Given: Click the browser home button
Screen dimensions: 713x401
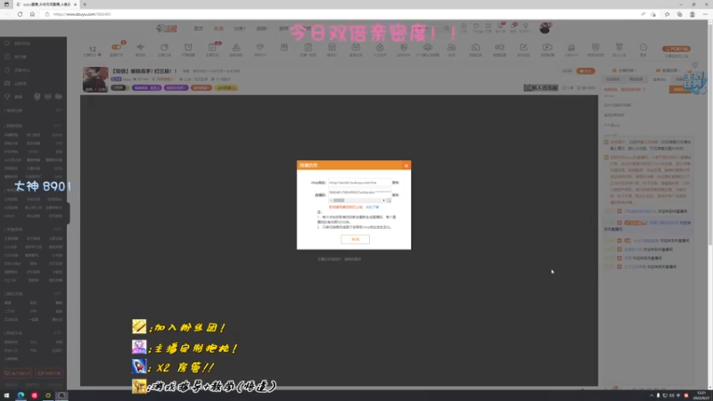Looking at the screenshot, I should pos(32,14).
